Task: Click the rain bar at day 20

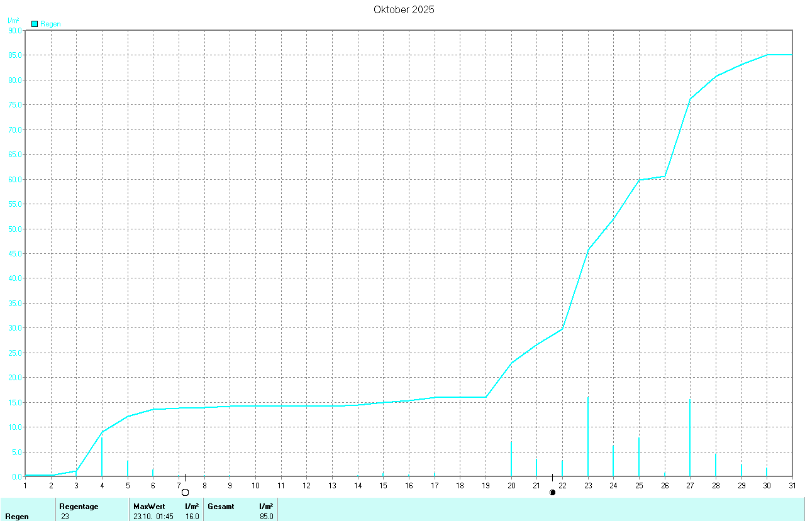Action: click(x=511, y=459)
